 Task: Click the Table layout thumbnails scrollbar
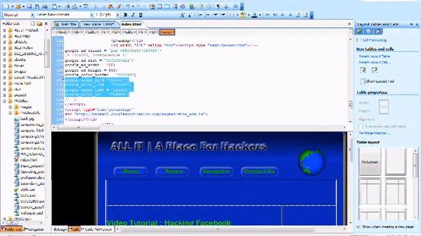pos(416,185)
